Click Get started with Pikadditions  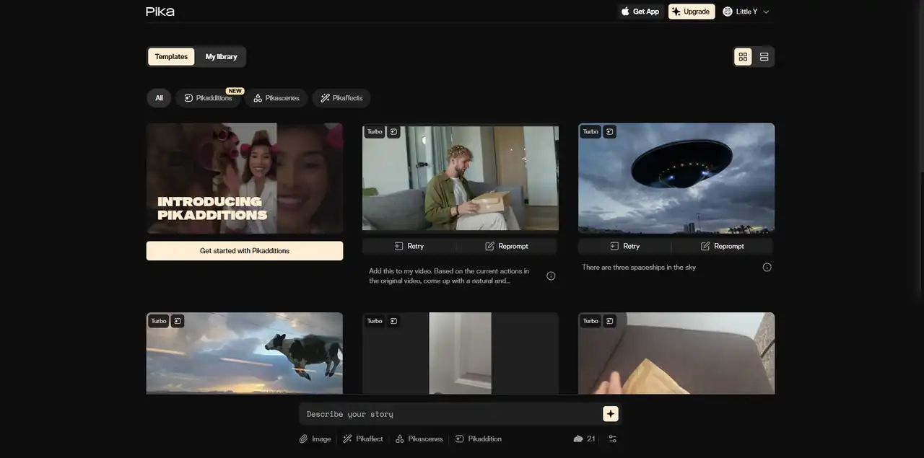click(x=245, y=251)
